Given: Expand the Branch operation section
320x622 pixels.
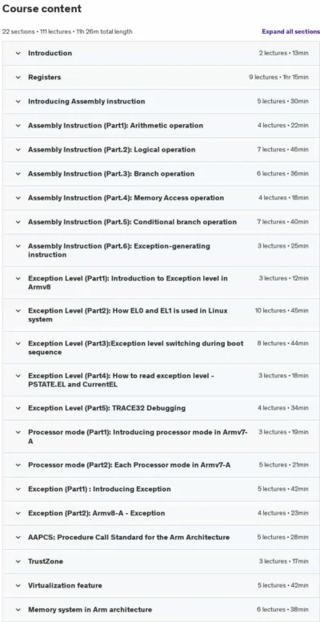Looking at the screenshot, I should pos(161,174).
